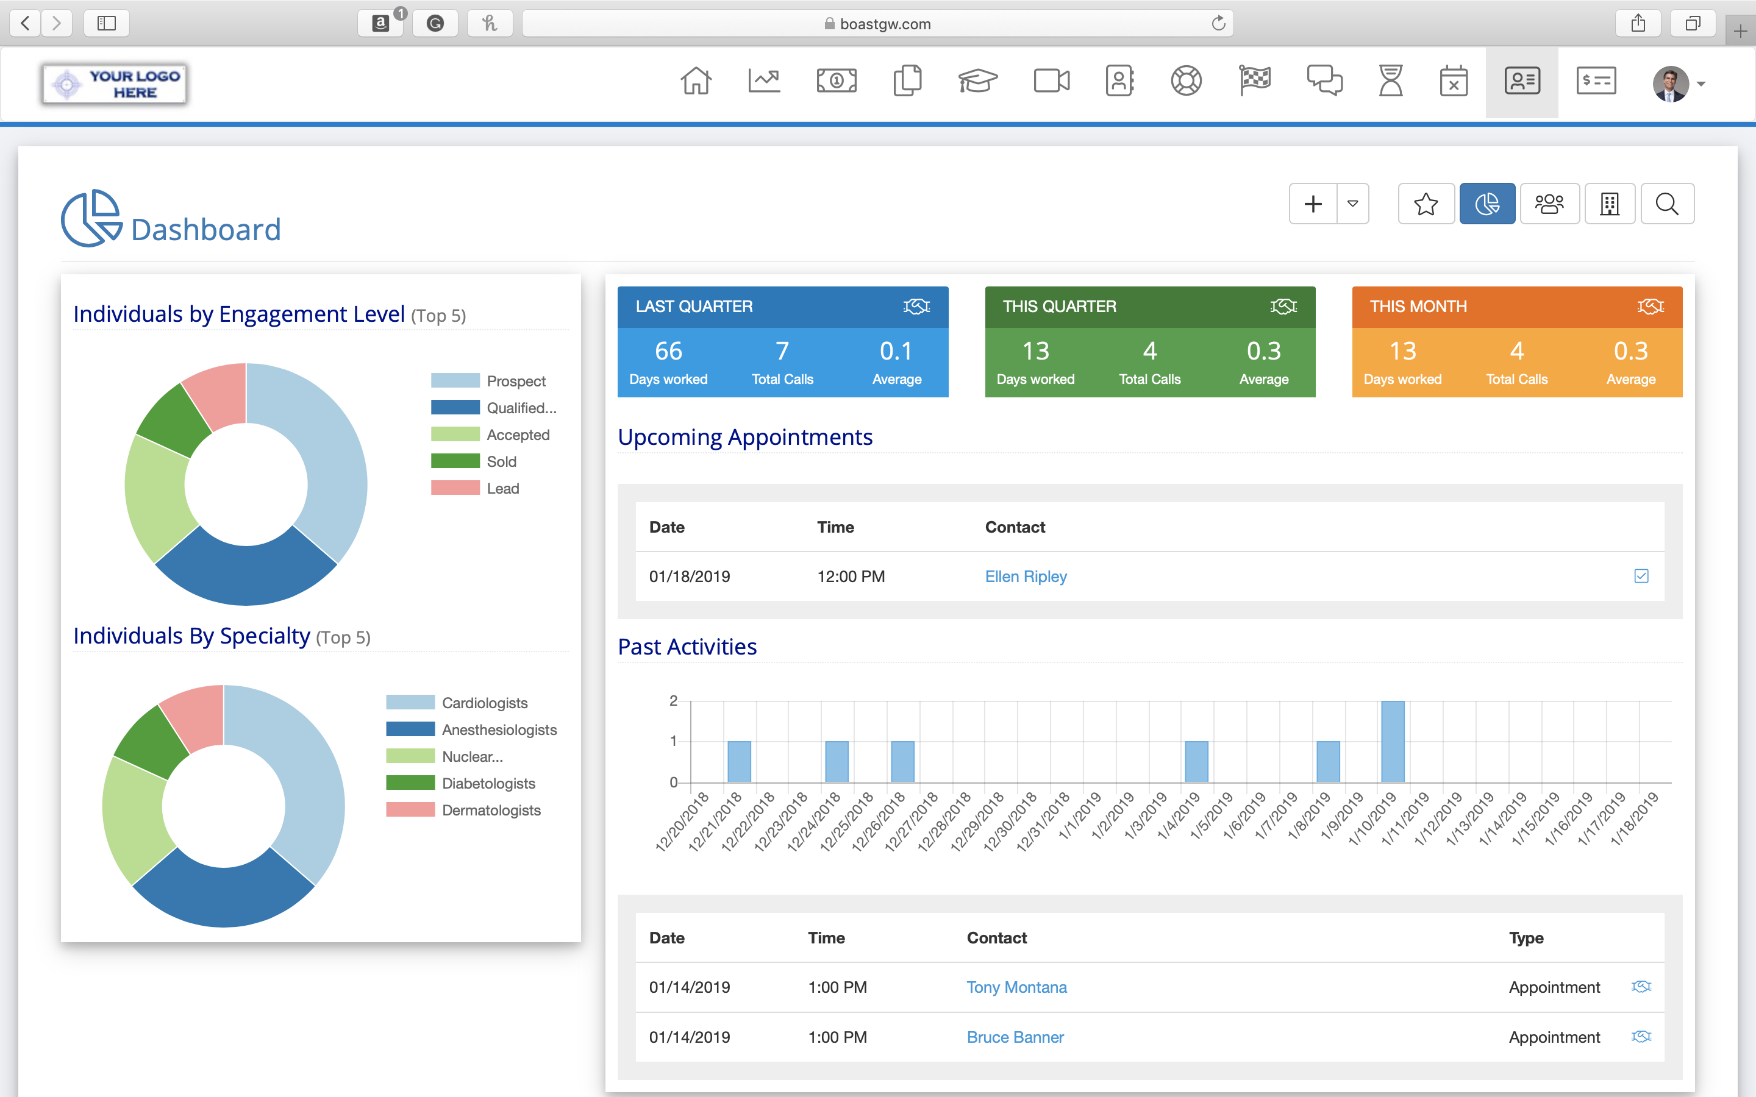
Task: Click handshake icon on Tony Montana row
Action: click(x=1641, y=987)
